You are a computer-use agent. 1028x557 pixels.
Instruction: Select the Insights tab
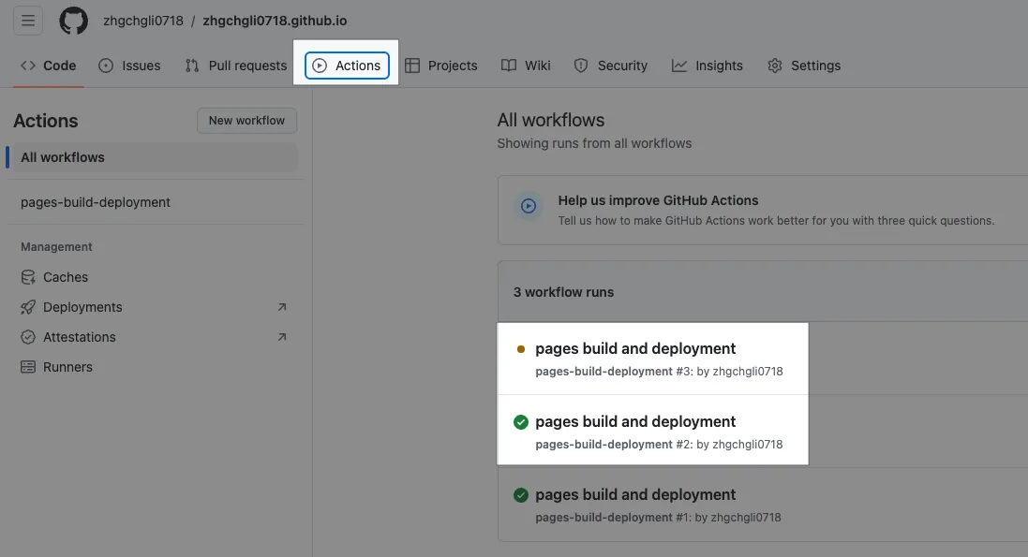tap(708, 66)
